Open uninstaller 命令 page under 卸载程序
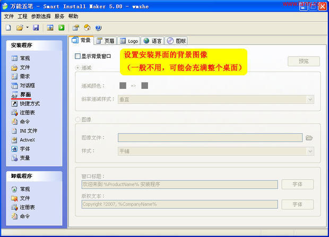The height and width of the screenshot is (237, 329). pyautogui.click(x=21, y=216)
